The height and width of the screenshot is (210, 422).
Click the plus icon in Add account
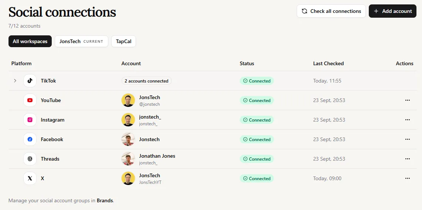point(376,11)
